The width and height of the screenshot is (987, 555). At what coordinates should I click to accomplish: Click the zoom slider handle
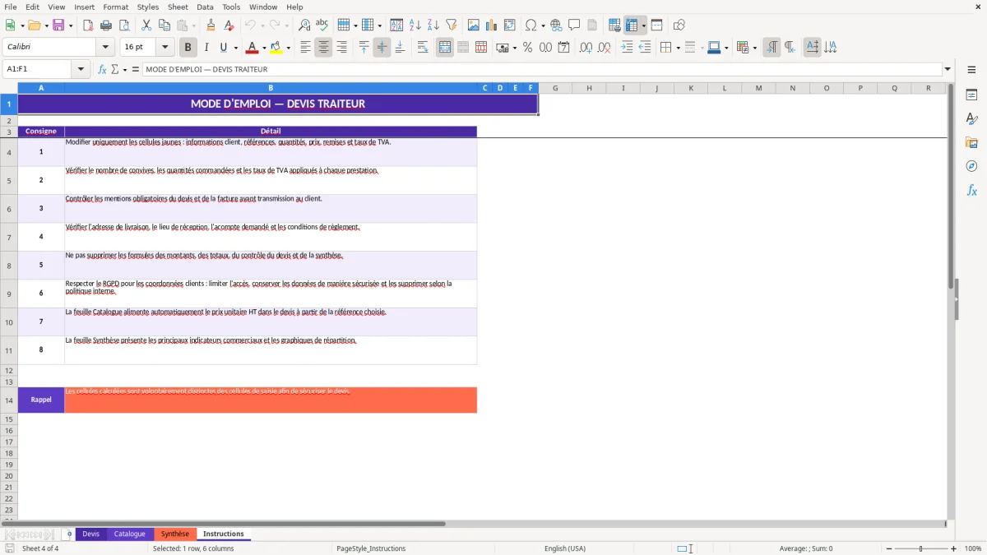[x=920, y=548]
